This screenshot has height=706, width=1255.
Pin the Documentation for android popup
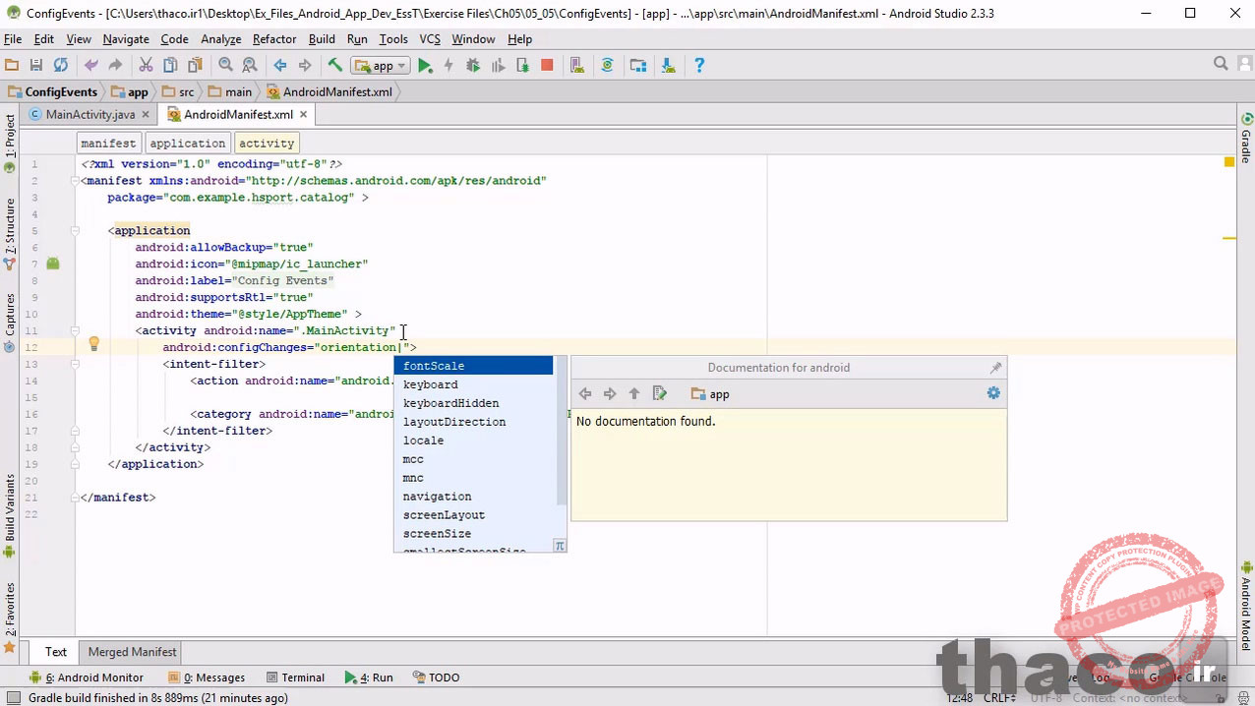point(995,368)
